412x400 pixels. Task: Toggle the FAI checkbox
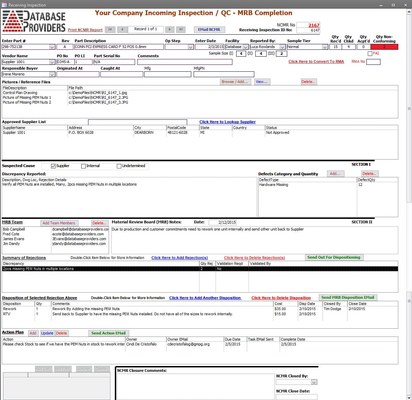coord(370,54)
